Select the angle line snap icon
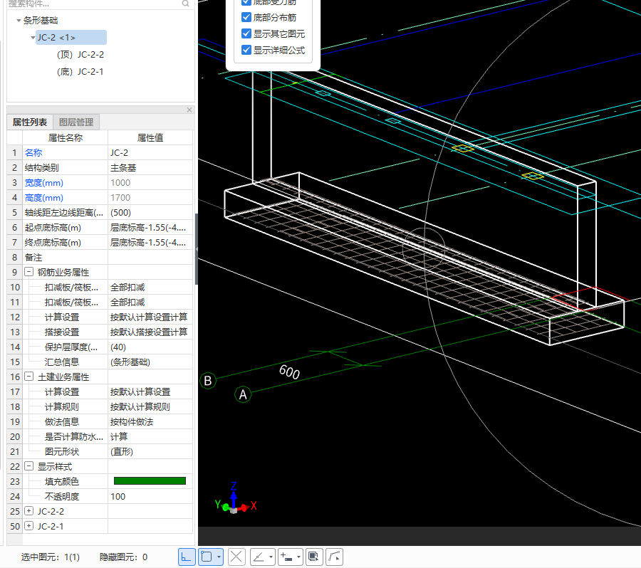641x568 pixels. (x=259, y=557)
